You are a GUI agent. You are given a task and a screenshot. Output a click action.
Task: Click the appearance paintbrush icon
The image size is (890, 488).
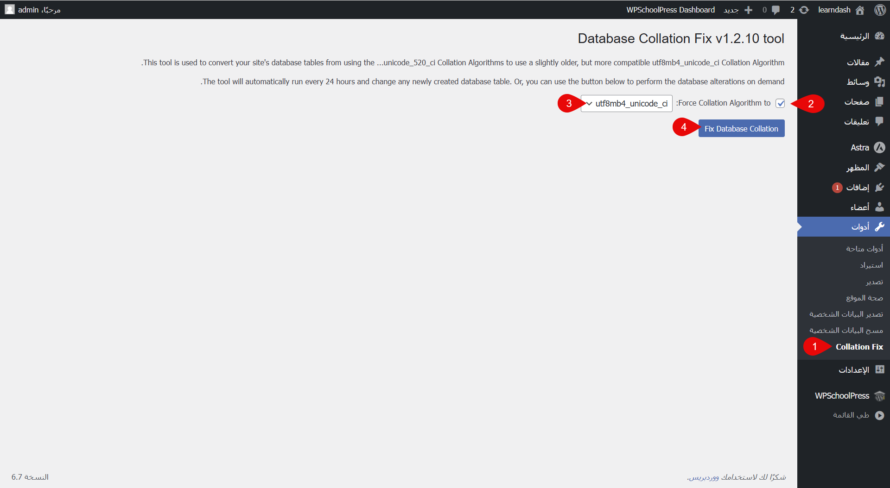tap(879, 167)
